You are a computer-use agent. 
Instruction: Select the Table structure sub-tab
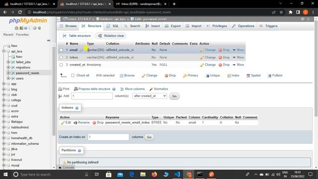tap(77, 36)
